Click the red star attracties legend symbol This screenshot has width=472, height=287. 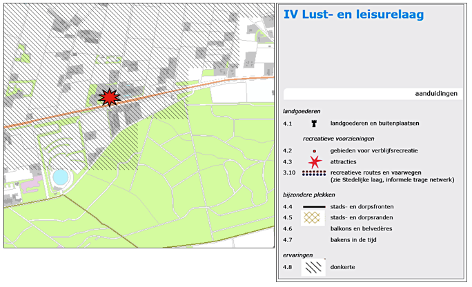coord(315,162)
